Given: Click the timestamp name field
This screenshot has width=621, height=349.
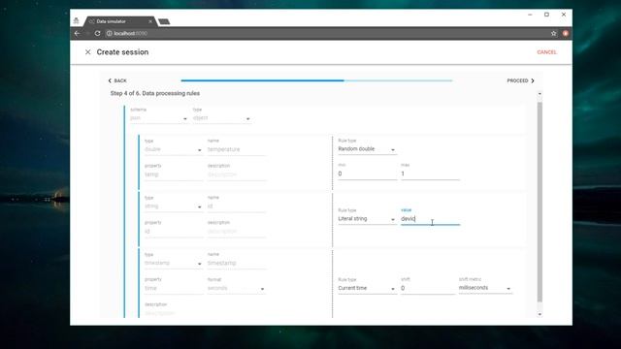Looking at the screenshot, I should pyautogui.click(x=237, y=263).
